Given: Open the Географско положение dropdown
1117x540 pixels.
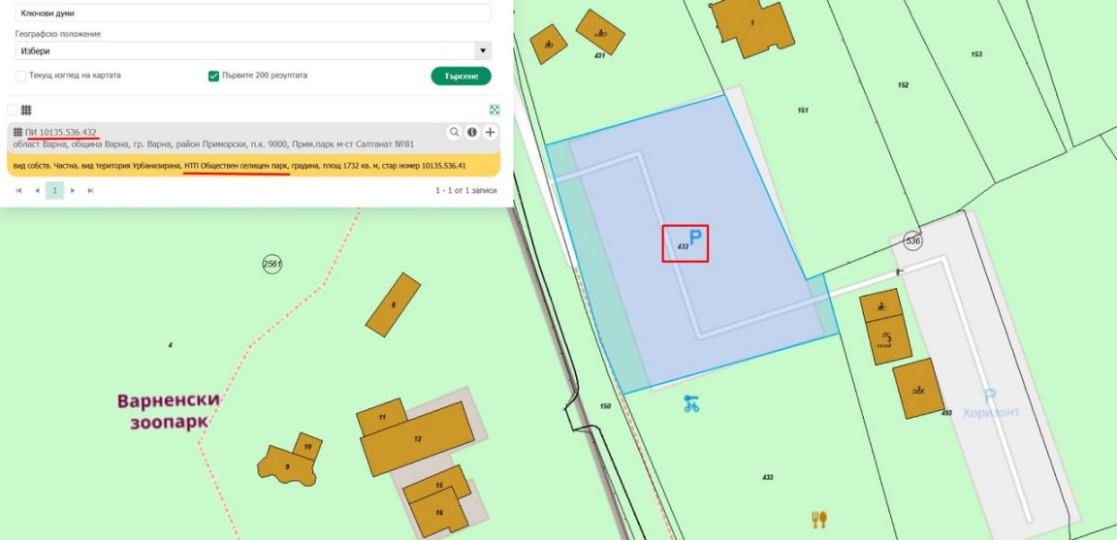Looking at the screenshot, I should point(252,50).
